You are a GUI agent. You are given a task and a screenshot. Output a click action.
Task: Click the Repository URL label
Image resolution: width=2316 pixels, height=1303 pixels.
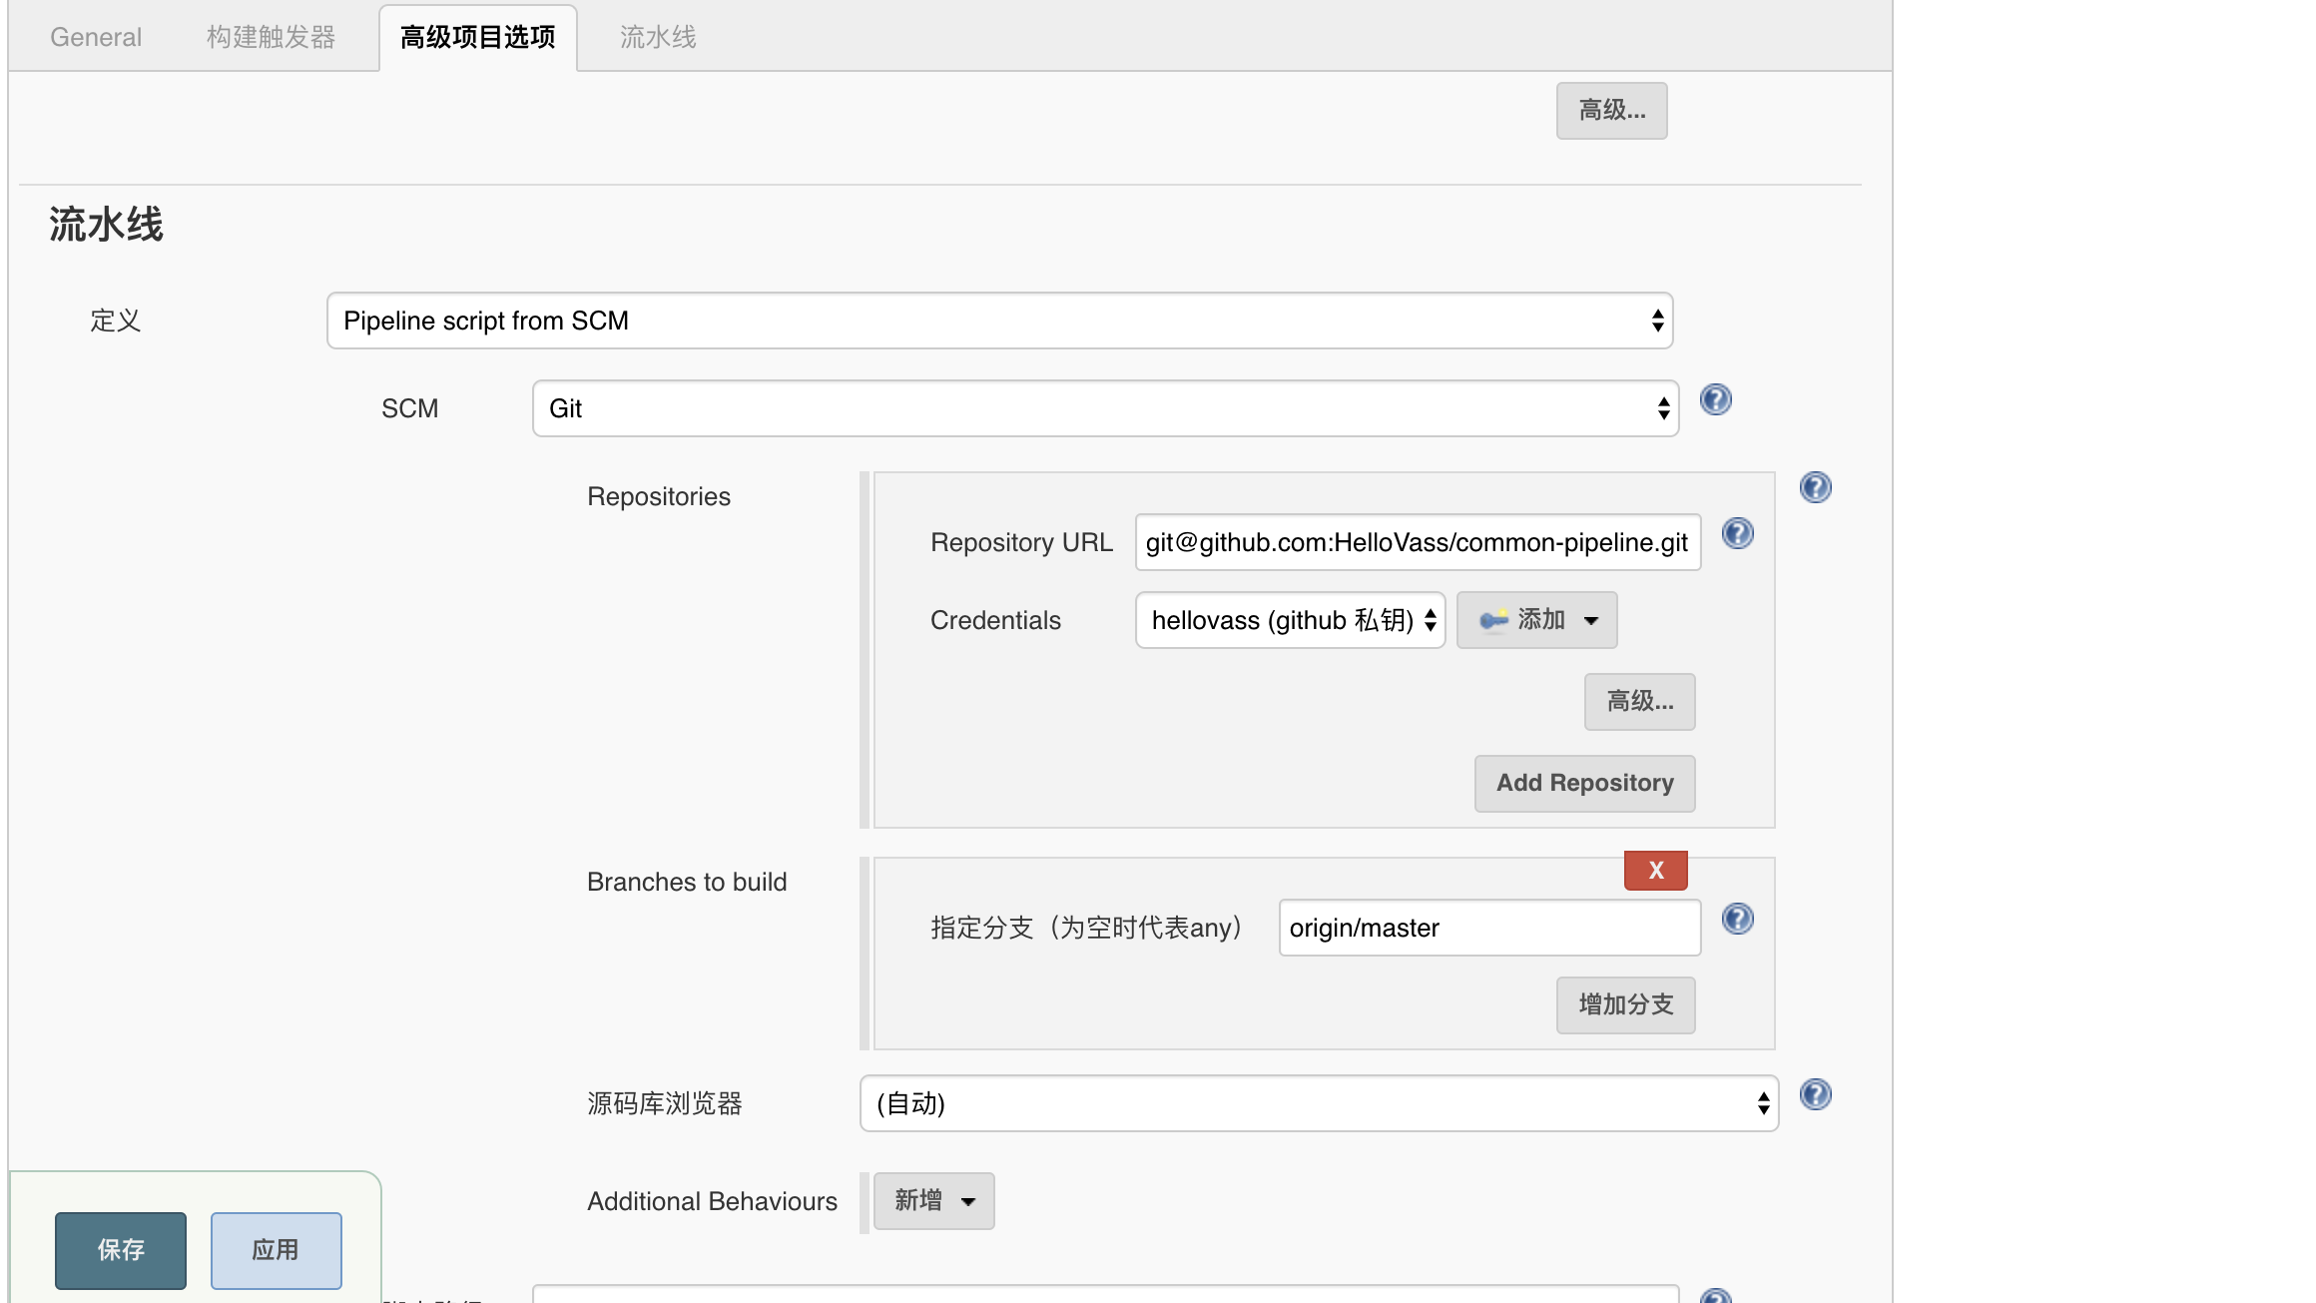(1021, 542)
